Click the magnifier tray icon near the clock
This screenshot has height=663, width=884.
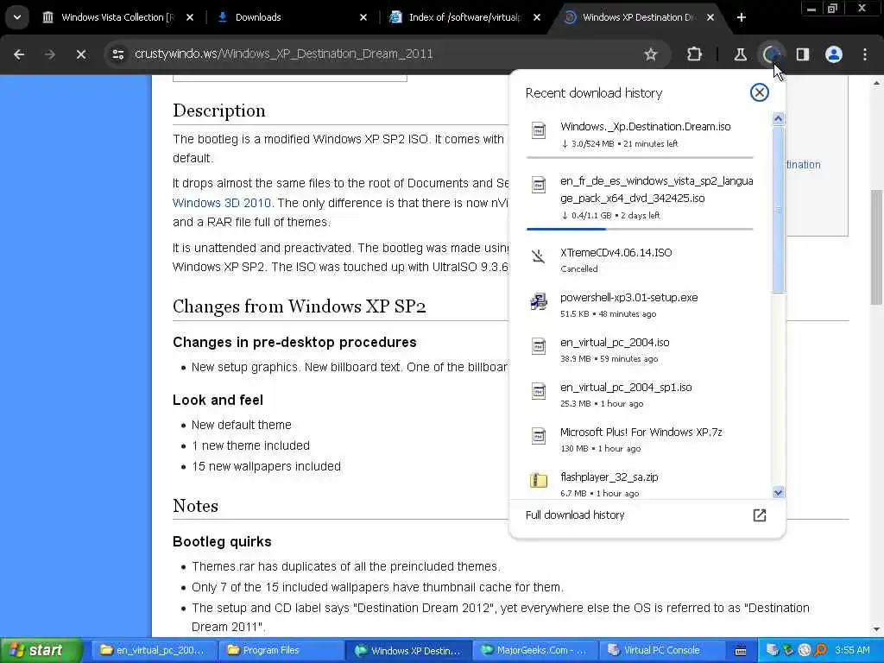[x=820, y=651]
